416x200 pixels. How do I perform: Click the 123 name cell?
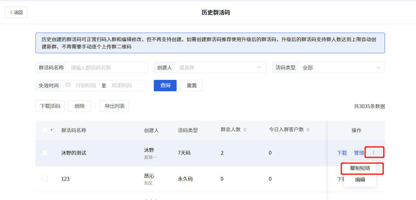(x=65, y=179)
